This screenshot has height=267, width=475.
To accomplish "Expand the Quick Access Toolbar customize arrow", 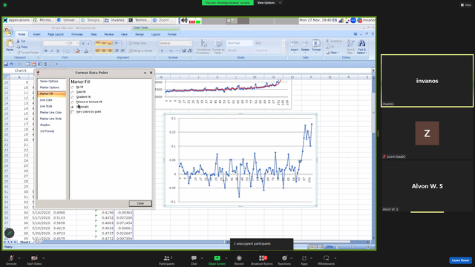I will pos(56,65).
